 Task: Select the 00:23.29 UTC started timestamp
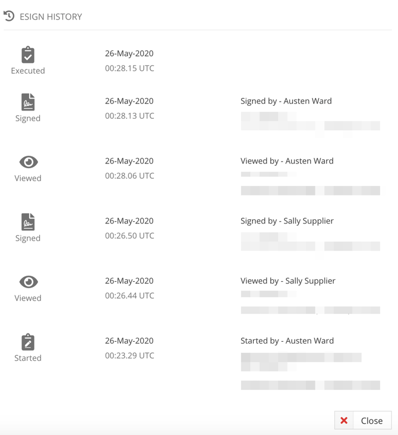pyautogui.click(x=129, y=355)
